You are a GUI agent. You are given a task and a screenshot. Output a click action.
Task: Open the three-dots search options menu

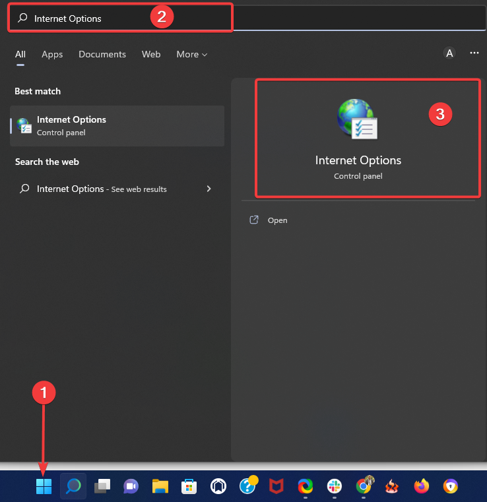(474, 53)
